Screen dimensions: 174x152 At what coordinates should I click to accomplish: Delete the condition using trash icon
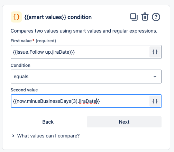click(145, 17)
